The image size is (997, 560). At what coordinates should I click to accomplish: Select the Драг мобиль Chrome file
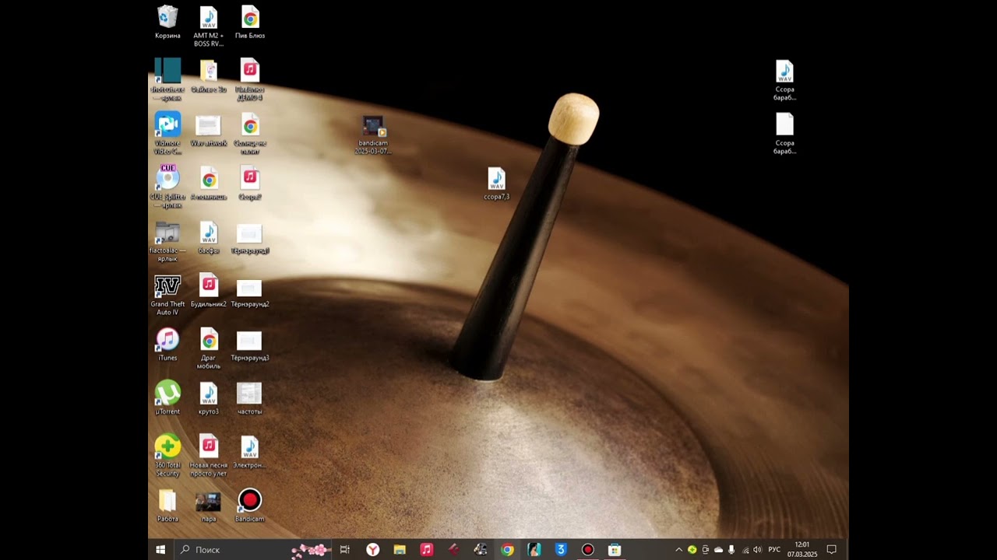point(209,348)
